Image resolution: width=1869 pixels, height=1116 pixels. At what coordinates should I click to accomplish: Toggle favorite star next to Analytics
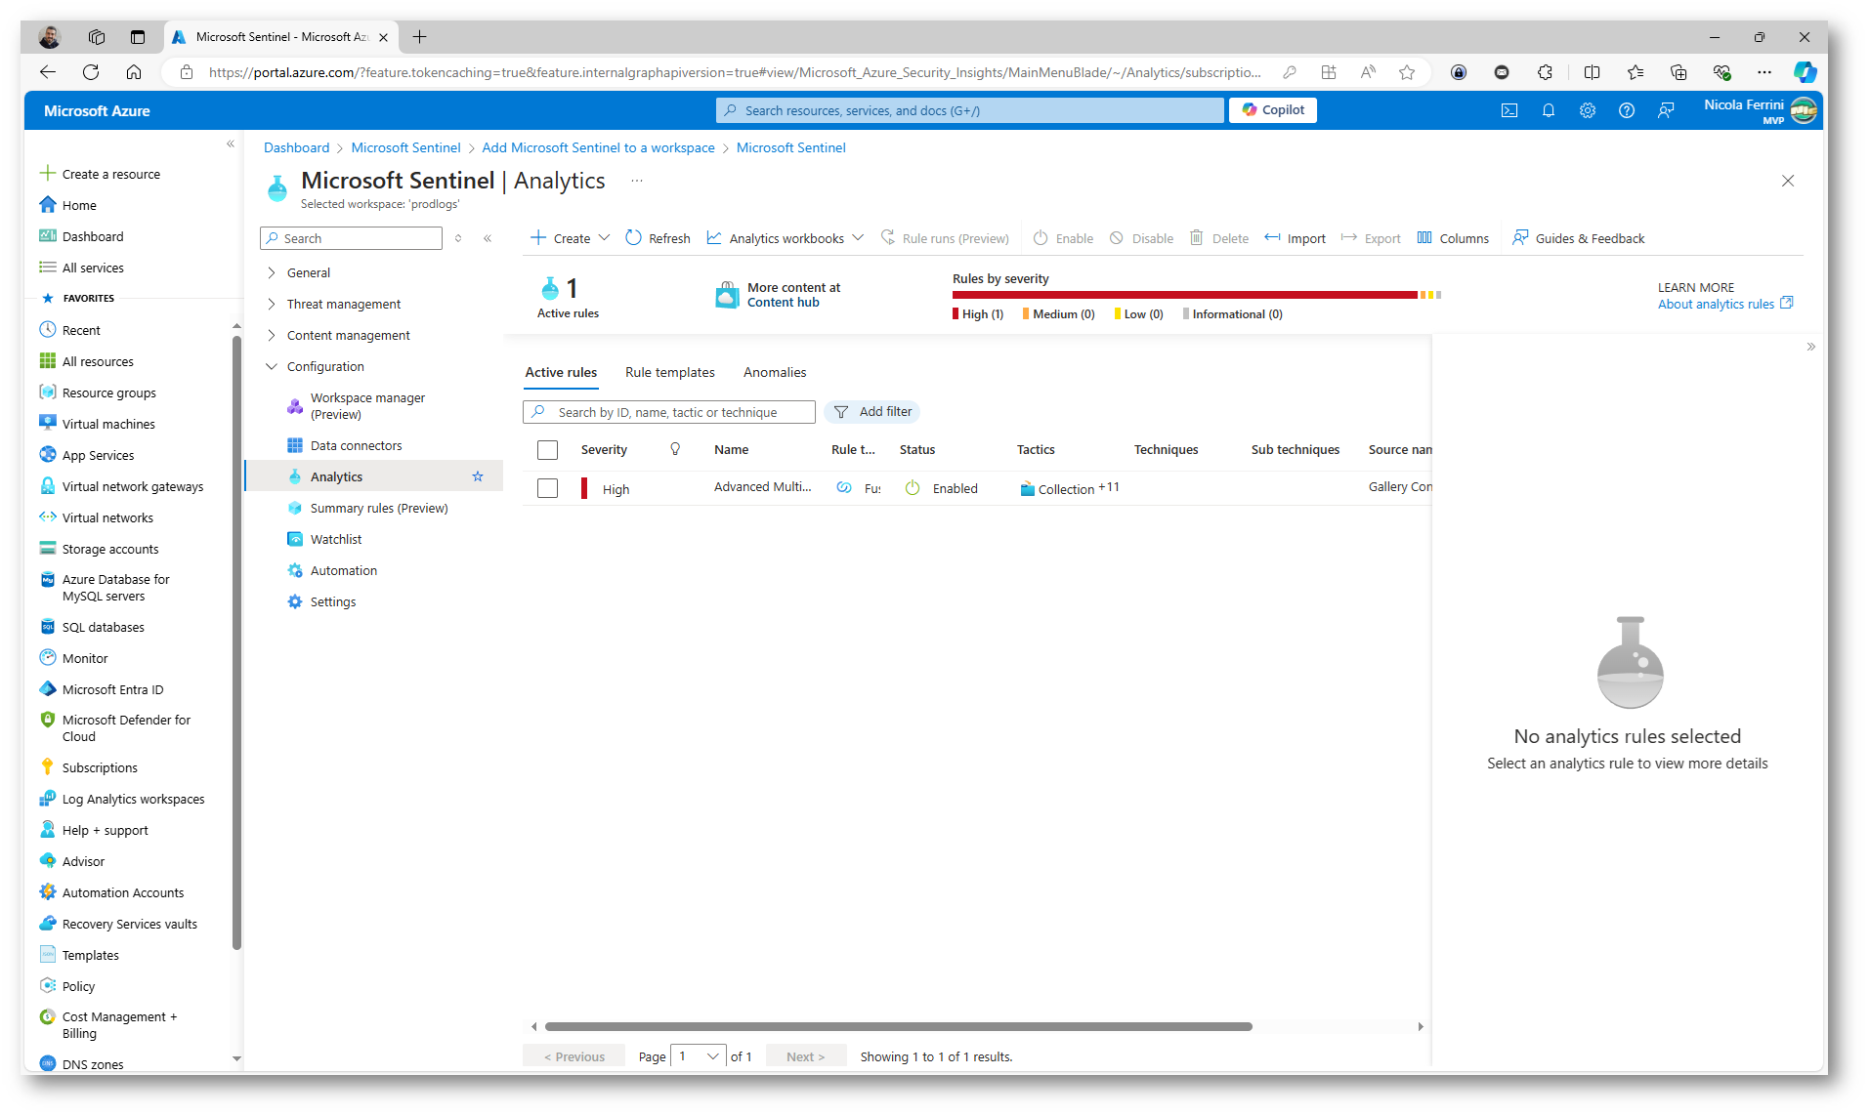pos(478,476)
